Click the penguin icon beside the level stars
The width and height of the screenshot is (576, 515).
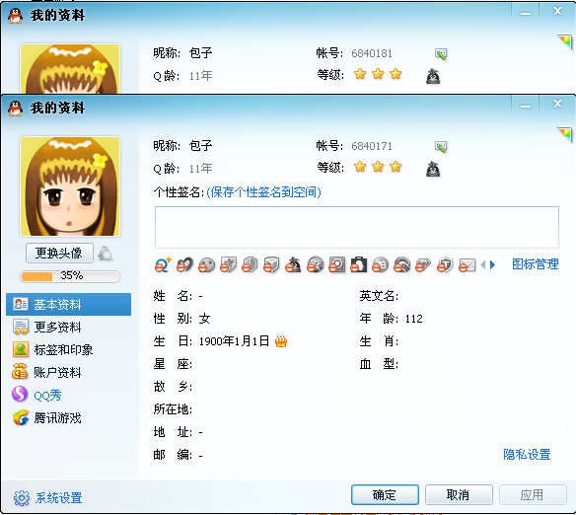pyautogui.click(x=433, y=169)
